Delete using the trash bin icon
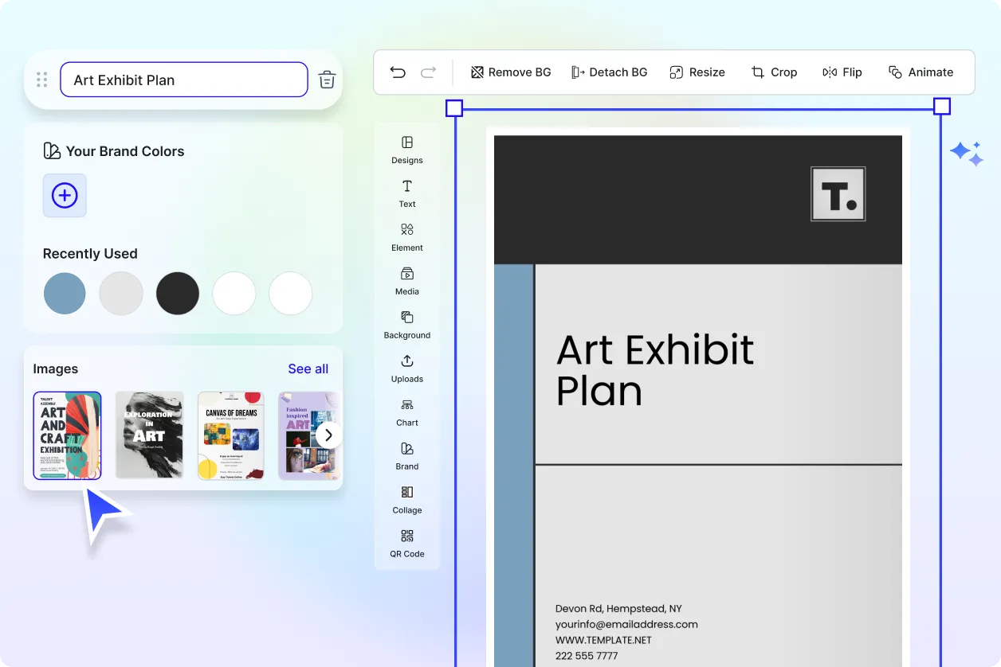The width and height of the screenshot is (1001, 667). (327, 80)
